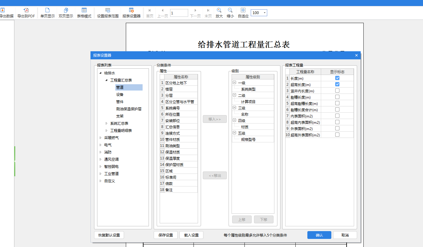Expand the 系统汇总表 tree node
This screenshot has height=247, width=423.
coord(106,123)
